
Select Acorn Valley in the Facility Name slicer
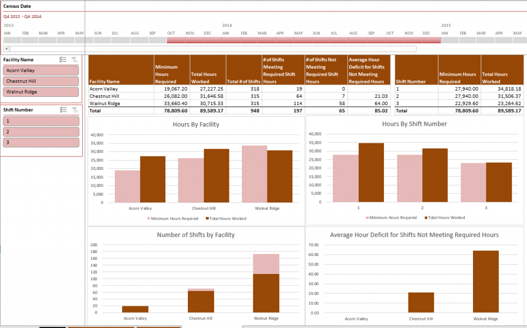pos(41,70)
